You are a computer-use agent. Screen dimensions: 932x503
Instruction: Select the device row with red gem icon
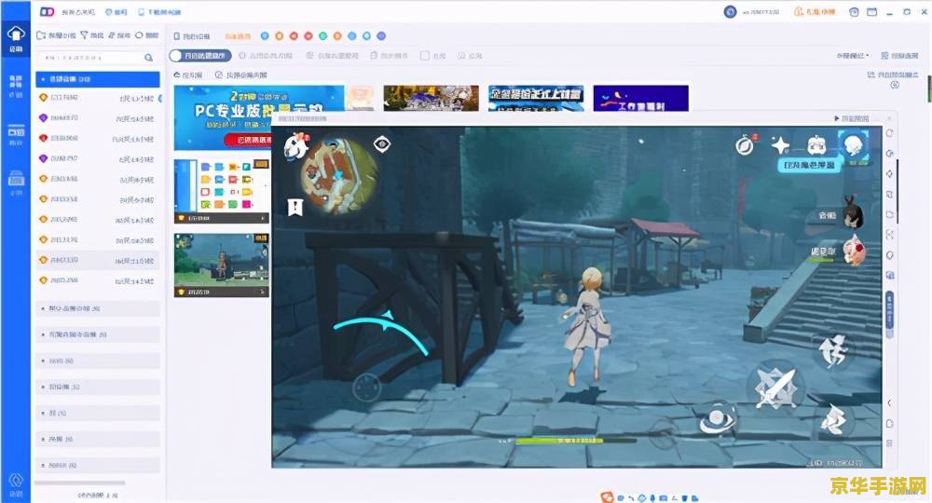(x=98, y=139)
